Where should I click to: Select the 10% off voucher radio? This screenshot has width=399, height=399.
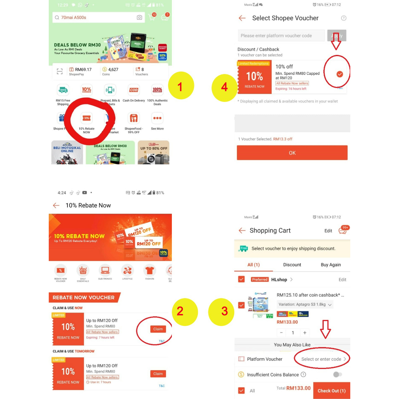tap(339, 74)
